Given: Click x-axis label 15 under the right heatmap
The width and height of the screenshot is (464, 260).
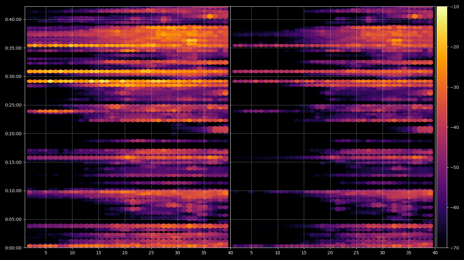Looking at the screenshot, I should (304, 253).
